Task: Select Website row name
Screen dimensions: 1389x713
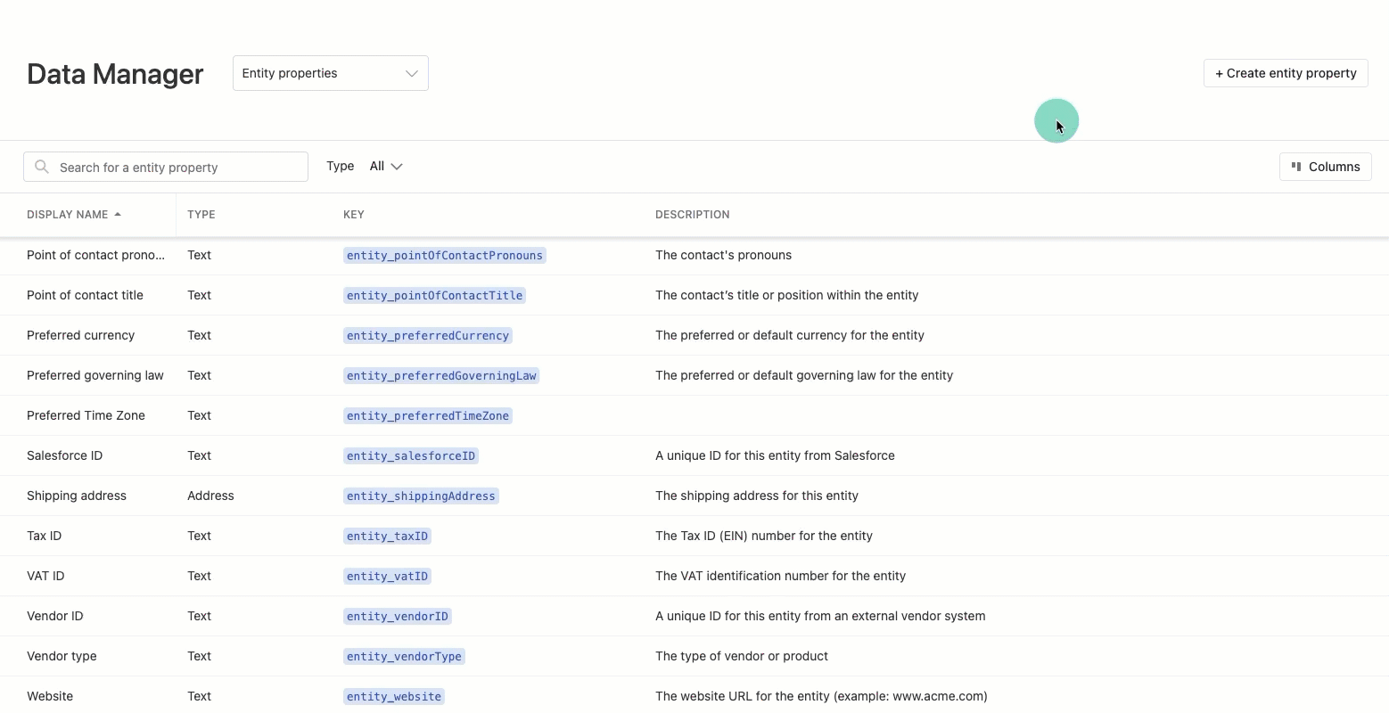Action: pos(50,696)
